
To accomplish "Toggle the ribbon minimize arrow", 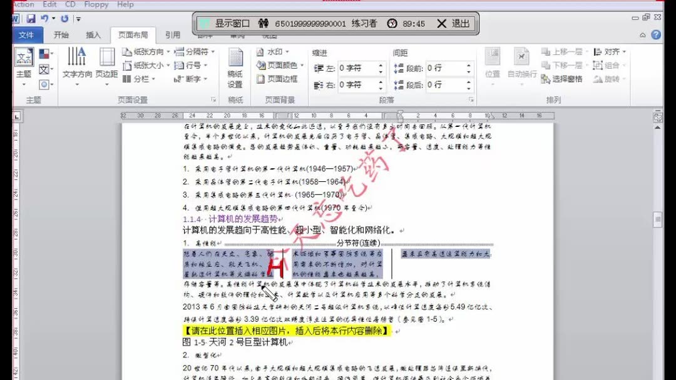I will [643, 35].
